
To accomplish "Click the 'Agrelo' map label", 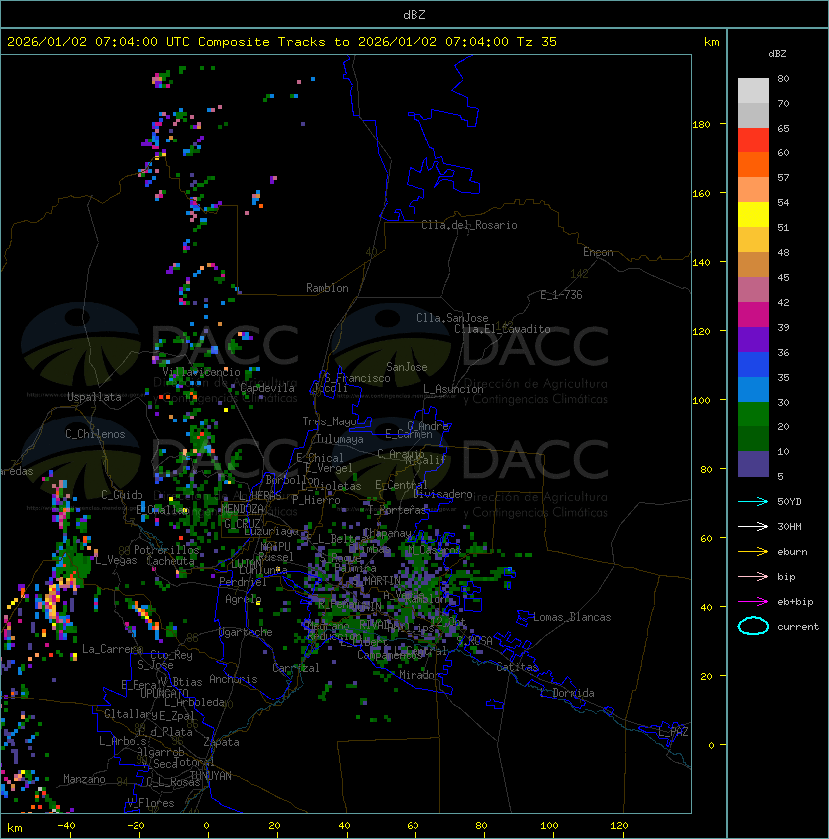I will point(243,599).
